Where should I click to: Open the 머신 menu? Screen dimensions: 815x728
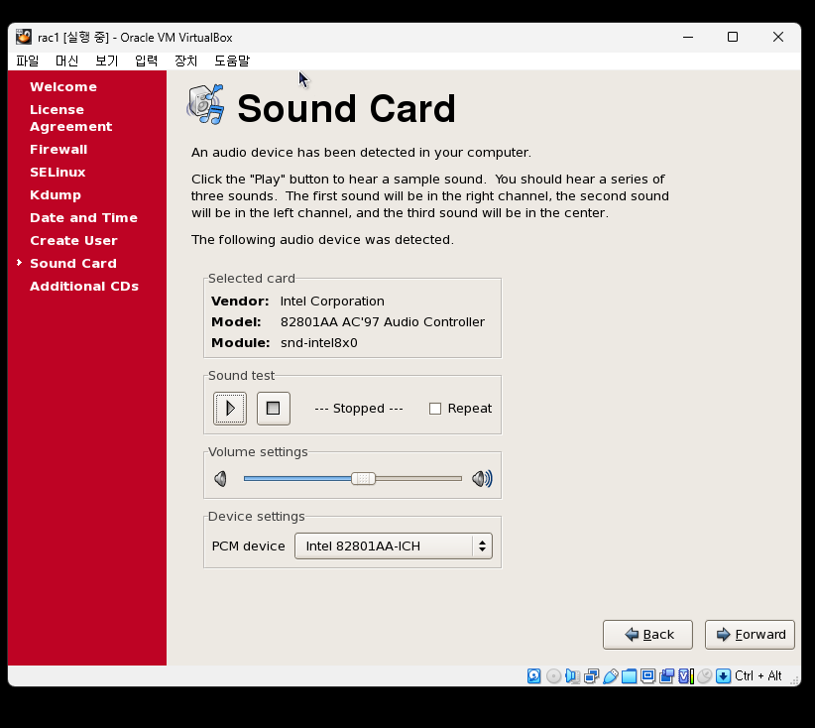pyautogui.click(x=67, y=61)
